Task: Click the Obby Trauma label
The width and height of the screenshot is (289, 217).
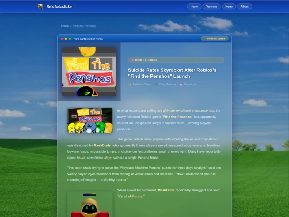Action: (x=168, y=84)
